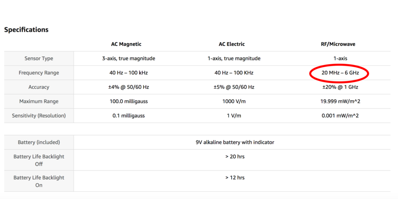Click the Frequency Range row label
The height and width of the screenshot is (224, 399).
(x=39, y=73)
